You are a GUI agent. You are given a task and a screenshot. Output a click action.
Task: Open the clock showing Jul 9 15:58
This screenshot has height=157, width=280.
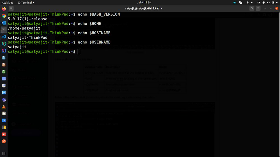(144, 3)
